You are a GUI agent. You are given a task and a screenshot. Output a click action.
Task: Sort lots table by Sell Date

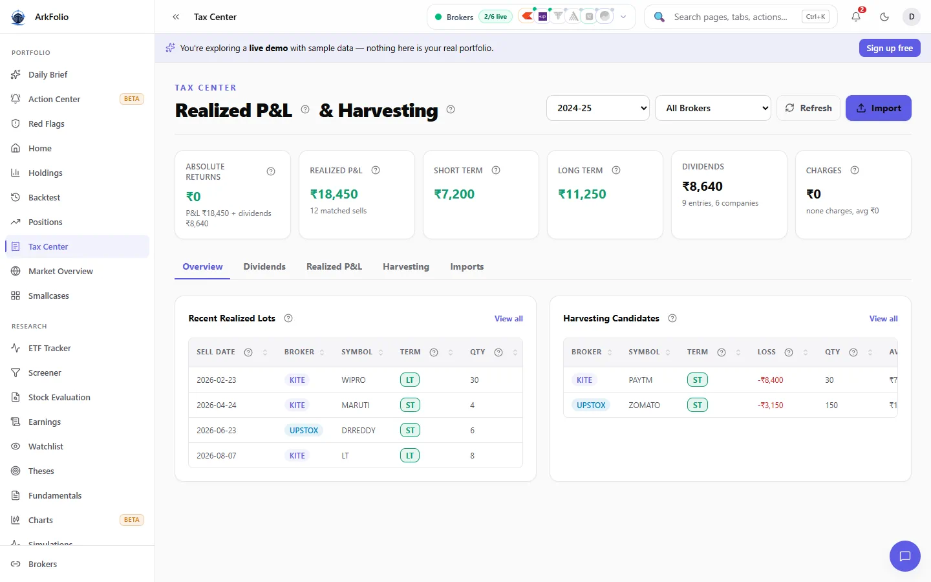[x=265, y=352]
